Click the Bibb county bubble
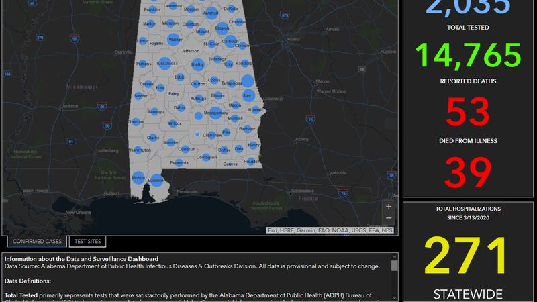The image size is (537, 302). (179, 77)
